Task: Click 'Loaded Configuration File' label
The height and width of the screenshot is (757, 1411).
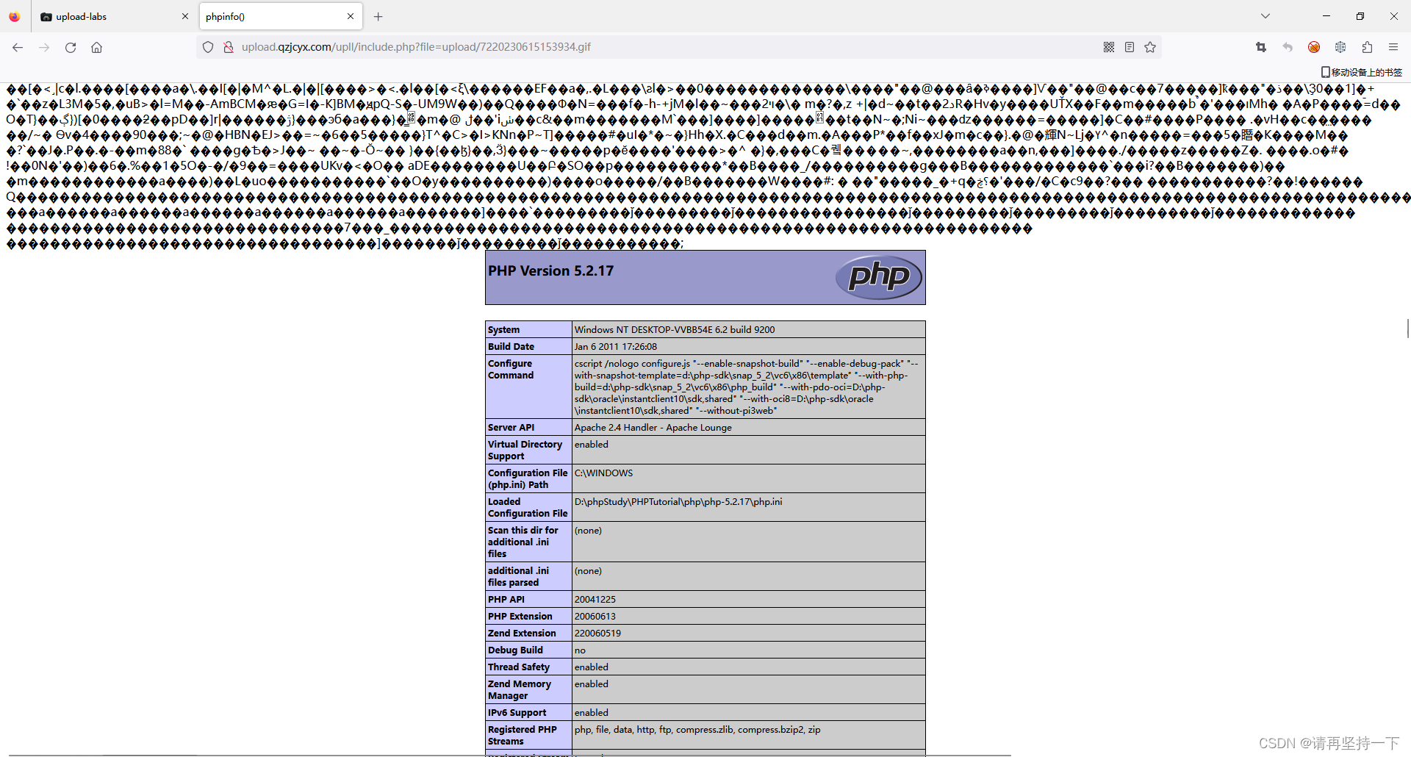Action: pyautogui.click(x=528, y=508)
